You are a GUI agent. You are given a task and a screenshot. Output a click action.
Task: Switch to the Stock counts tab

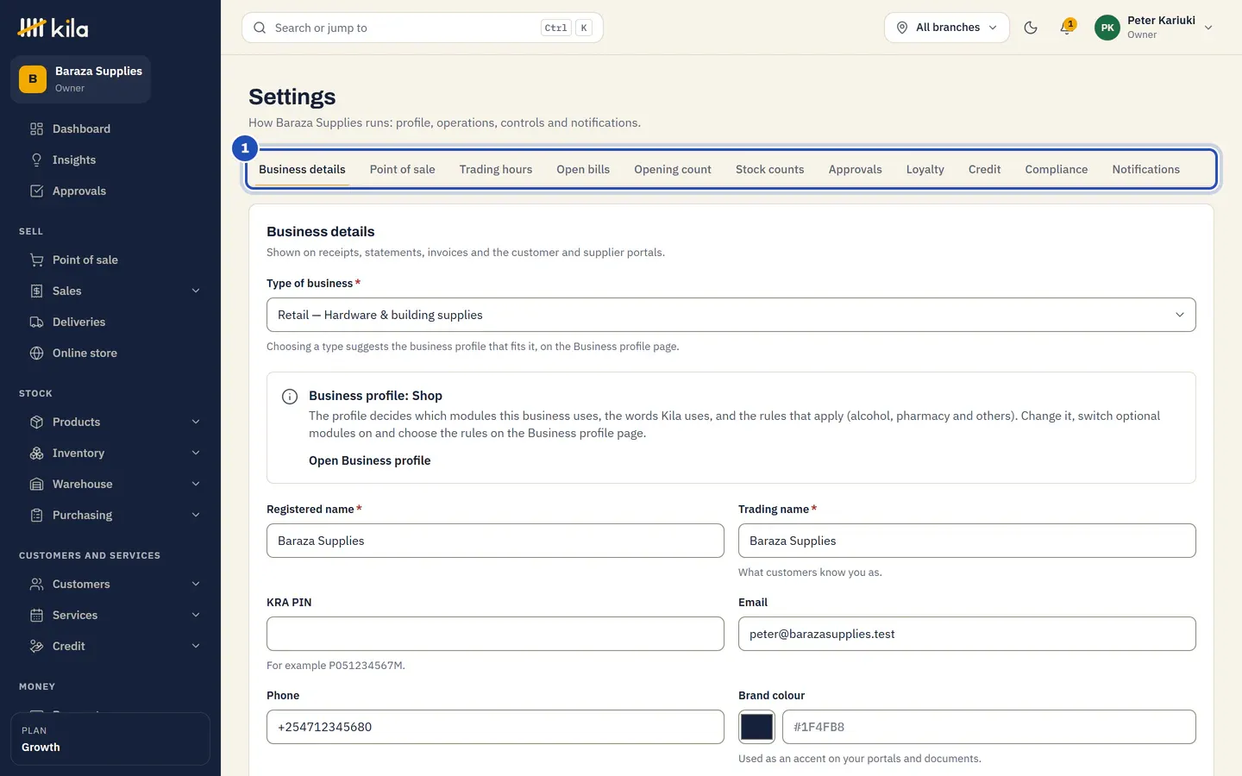[769, 169]
